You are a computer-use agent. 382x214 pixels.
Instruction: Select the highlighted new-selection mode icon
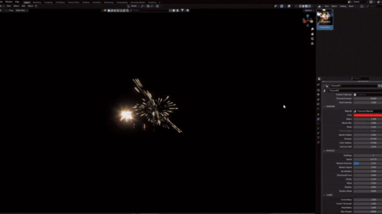(109, 10)
